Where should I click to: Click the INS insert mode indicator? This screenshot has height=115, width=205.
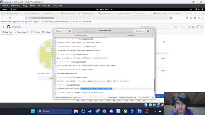[153, 97]
